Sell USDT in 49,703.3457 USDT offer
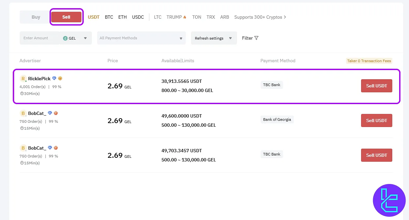Viewport: 409px width, 220px height. pyautogui.click(x=377, y=155)
